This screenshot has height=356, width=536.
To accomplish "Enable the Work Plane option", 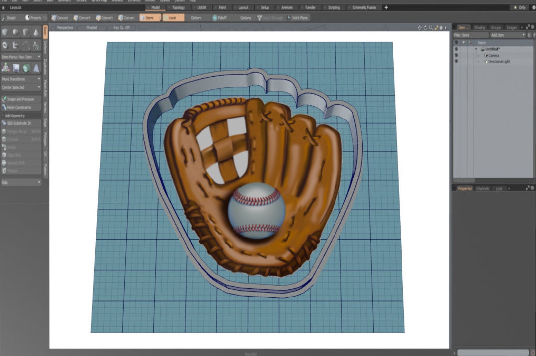I will pos(298,17).
